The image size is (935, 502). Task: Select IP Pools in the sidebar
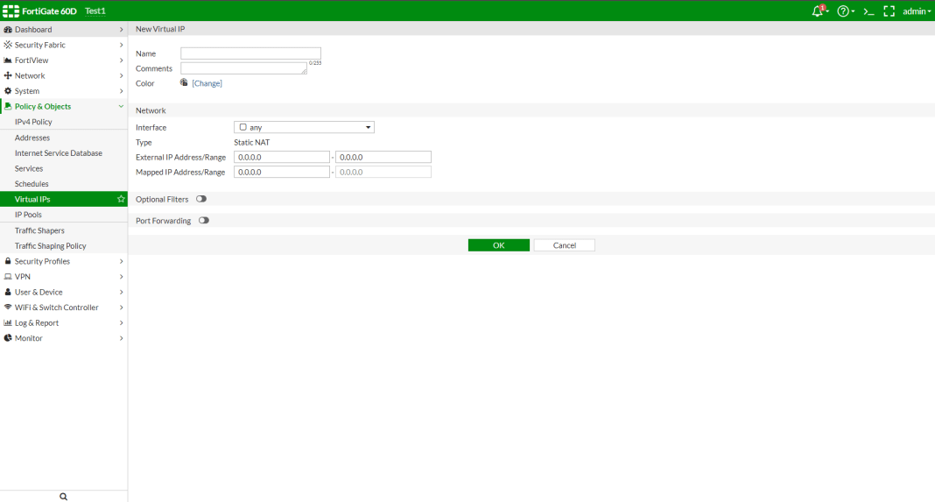(x=28, y=215)
